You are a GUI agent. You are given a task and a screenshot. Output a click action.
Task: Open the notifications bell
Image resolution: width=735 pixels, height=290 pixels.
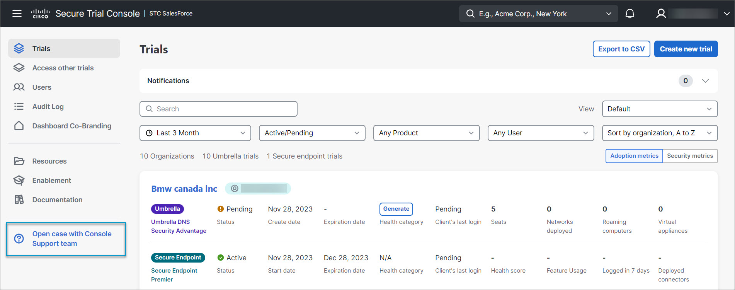pos(630,14)
